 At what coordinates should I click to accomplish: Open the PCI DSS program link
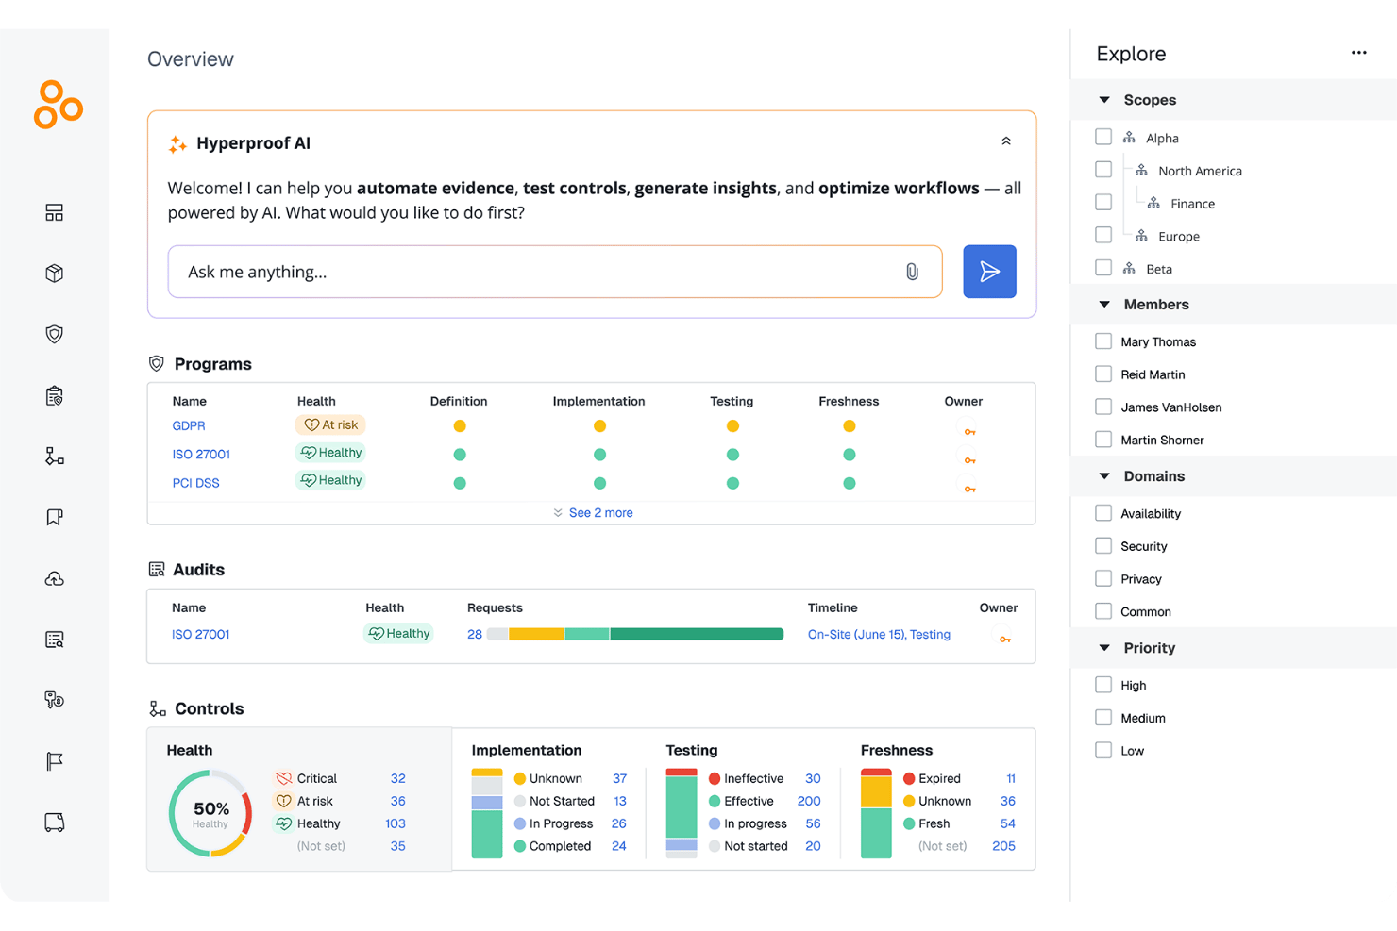coord(195,482)
